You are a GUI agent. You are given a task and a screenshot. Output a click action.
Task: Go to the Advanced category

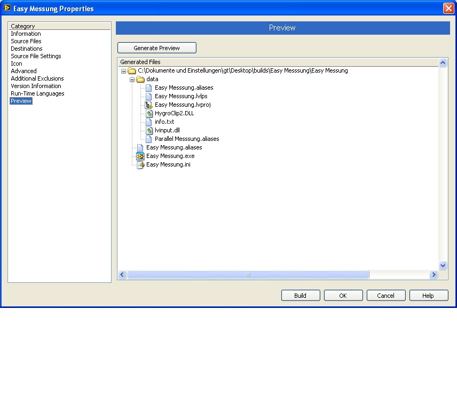click(23, 71)
